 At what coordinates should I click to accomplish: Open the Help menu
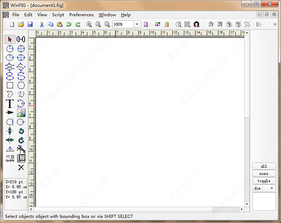point(126,15)
